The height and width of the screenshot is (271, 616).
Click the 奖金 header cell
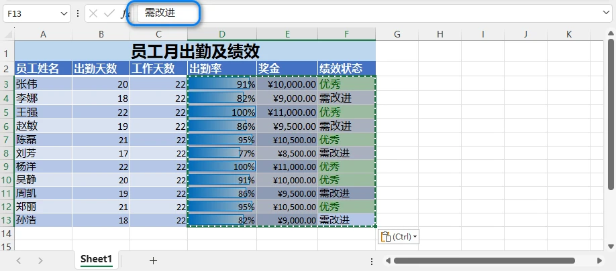pyautogui.click(x=287, y=68)
